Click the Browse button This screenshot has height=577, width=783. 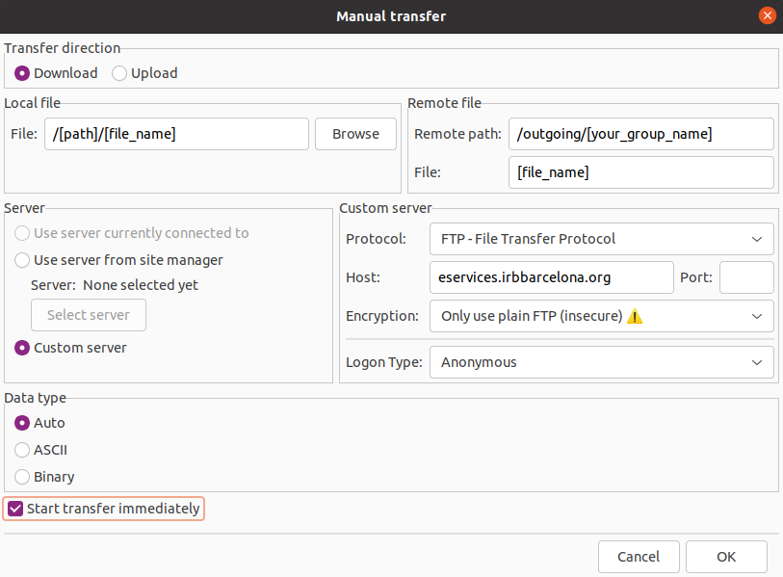[x=353, y=133]
